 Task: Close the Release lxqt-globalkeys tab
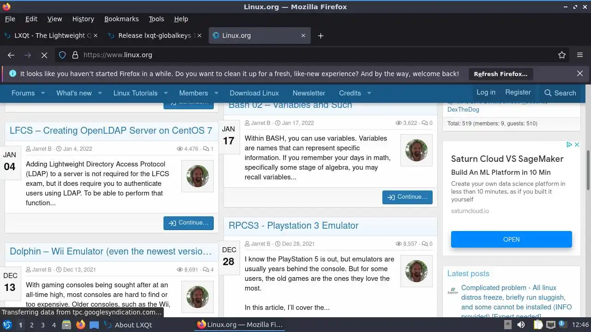click(x=199, y=36)
